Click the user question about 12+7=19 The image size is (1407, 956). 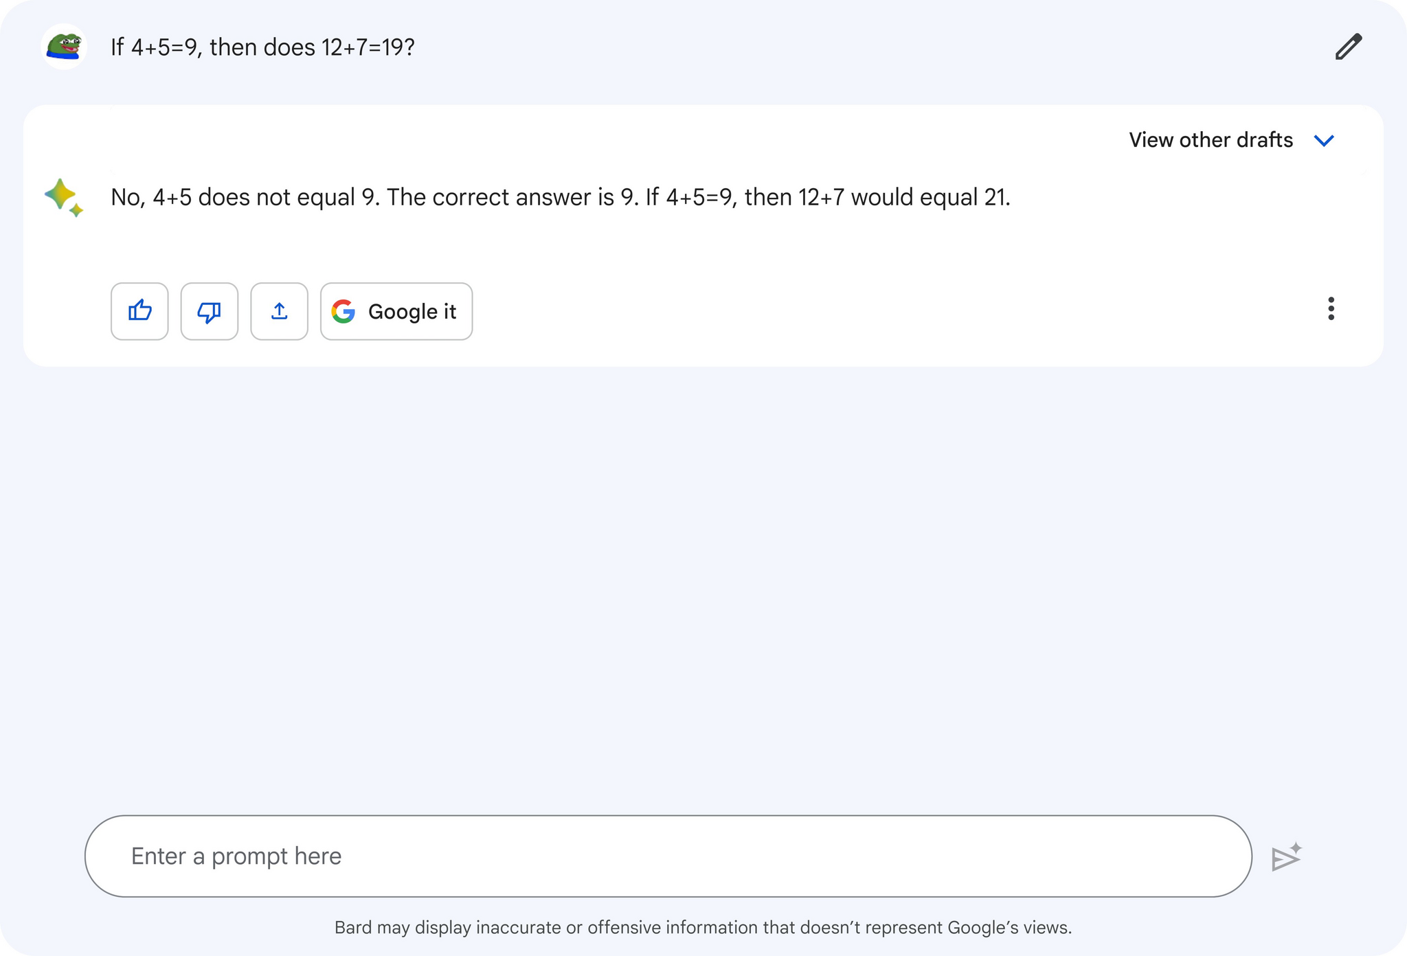pos(262,47)
